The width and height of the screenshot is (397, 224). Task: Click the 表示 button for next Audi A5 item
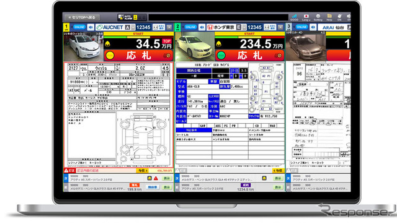(x=167, y=178)
